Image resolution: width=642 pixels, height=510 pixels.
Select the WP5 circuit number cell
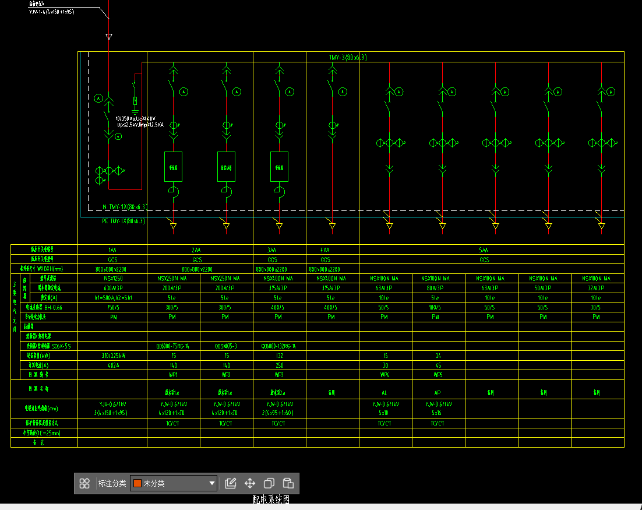(438, 375)
